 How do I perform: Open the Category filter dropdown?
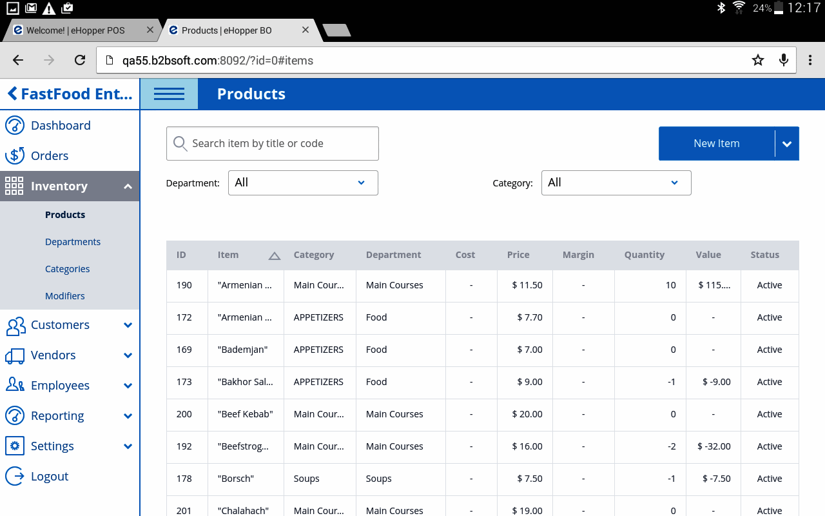(616, 183)
